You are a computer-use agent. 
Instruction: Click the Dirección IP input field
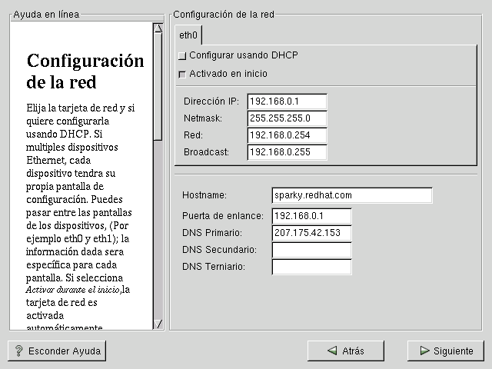(288, 101)
